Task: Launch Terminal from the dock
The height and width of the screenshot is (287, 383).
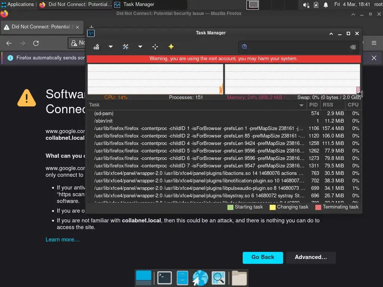Action: [165, 278]
